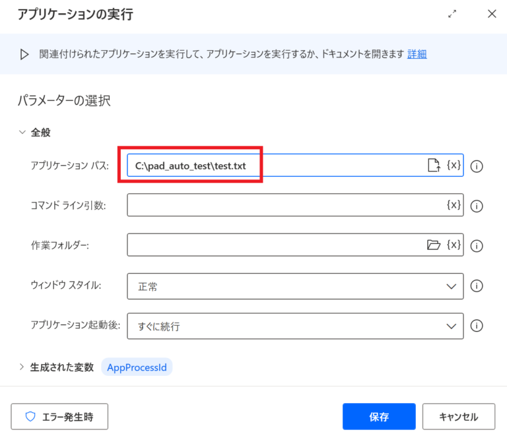This screenshot has width=507, height=436.
Task: Expand the dialog with the resize icon
Action: pos(452,14)
